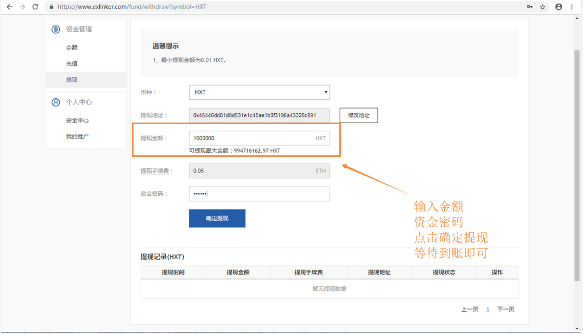
Task: Open the saved passwords key icon
Action: [x=529, y=7]
